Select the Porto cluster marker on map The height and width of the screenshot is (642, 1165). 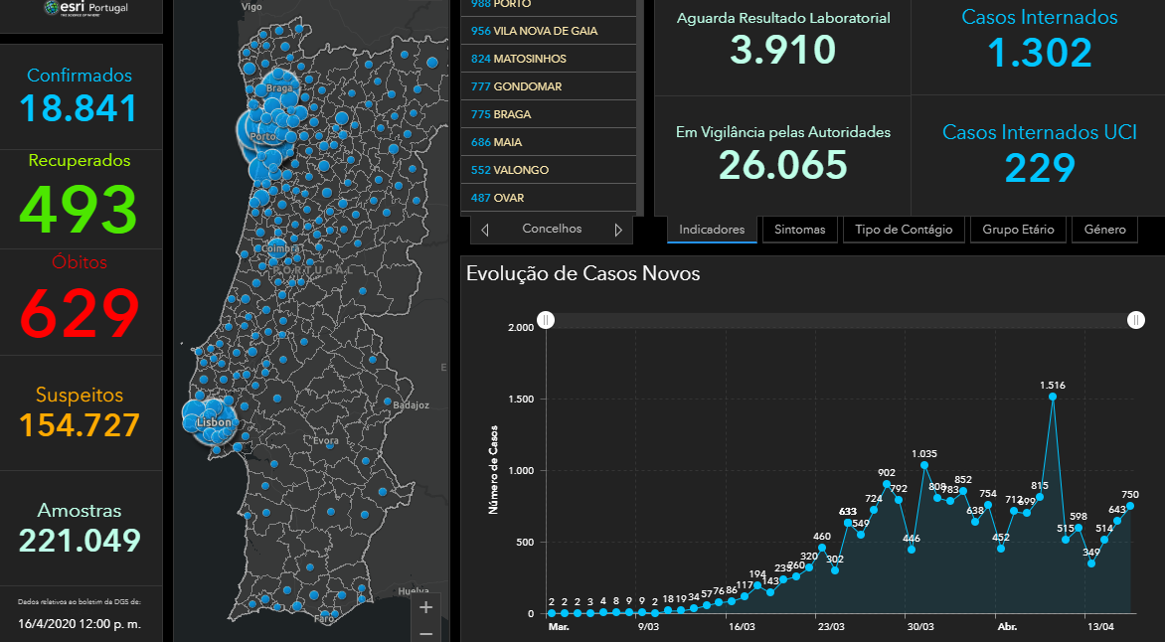260,131
